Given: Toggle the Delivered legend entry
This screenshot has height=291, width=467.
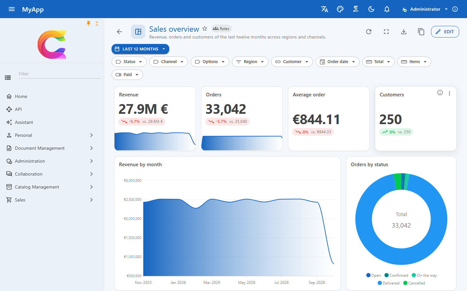Looking at the screenshot, I should coord(389,283).
